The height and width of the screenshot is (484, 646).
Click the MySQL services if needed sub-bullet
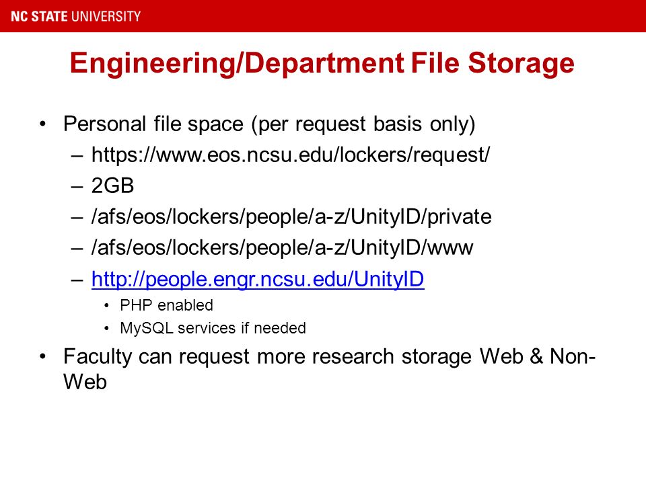tap(213, 329)
